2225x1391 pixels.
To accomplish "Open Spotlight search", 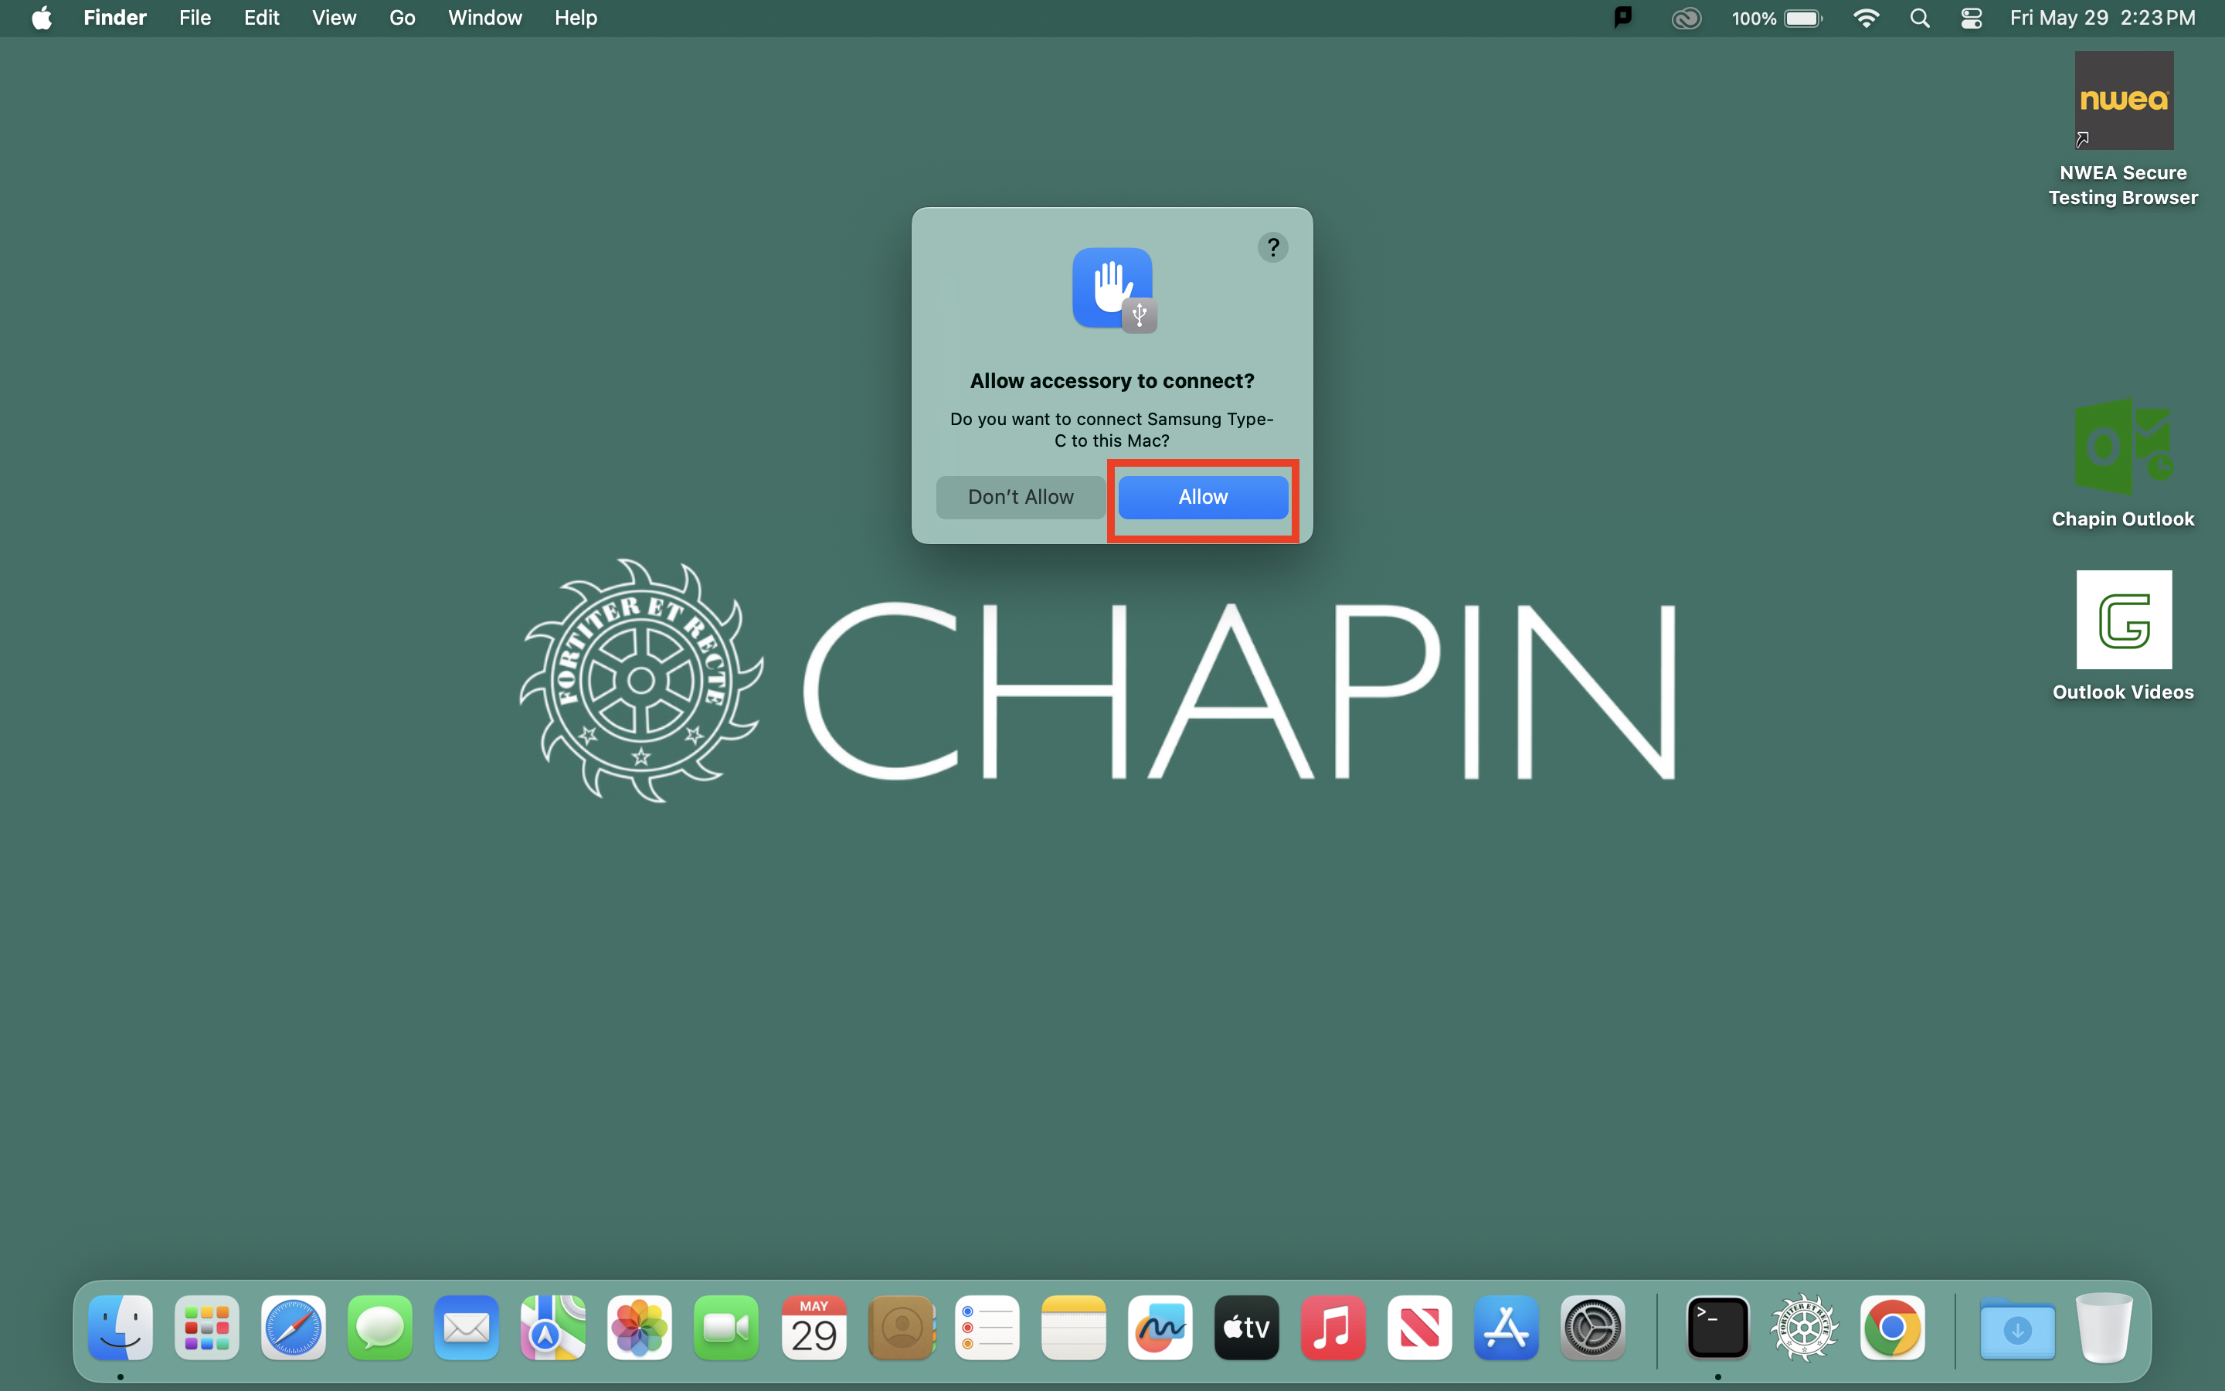I will coord(1919,19).
